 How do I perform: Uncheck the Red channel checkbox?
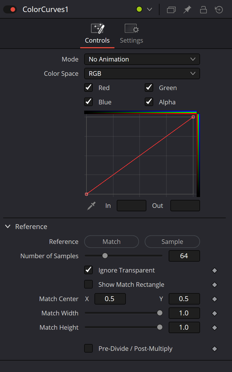click(88, 87)
